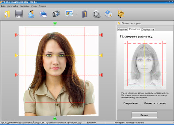This screenshot has width=174, height=125.
Task: Open the Файл menu
Action: pyautogui.click(x=3, y=6)
